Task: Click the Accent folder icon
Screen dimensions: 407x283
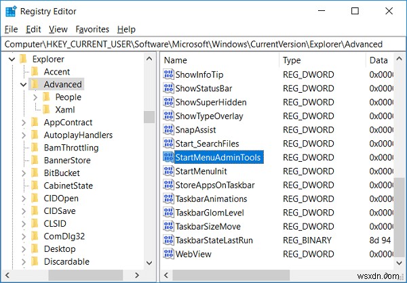Action: pyautogui.click(x=35, y=72)
